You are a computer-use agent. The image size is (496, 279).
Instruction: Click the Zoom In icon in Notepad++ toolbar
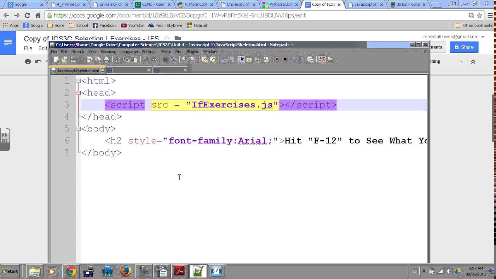(x=185, y=59)
